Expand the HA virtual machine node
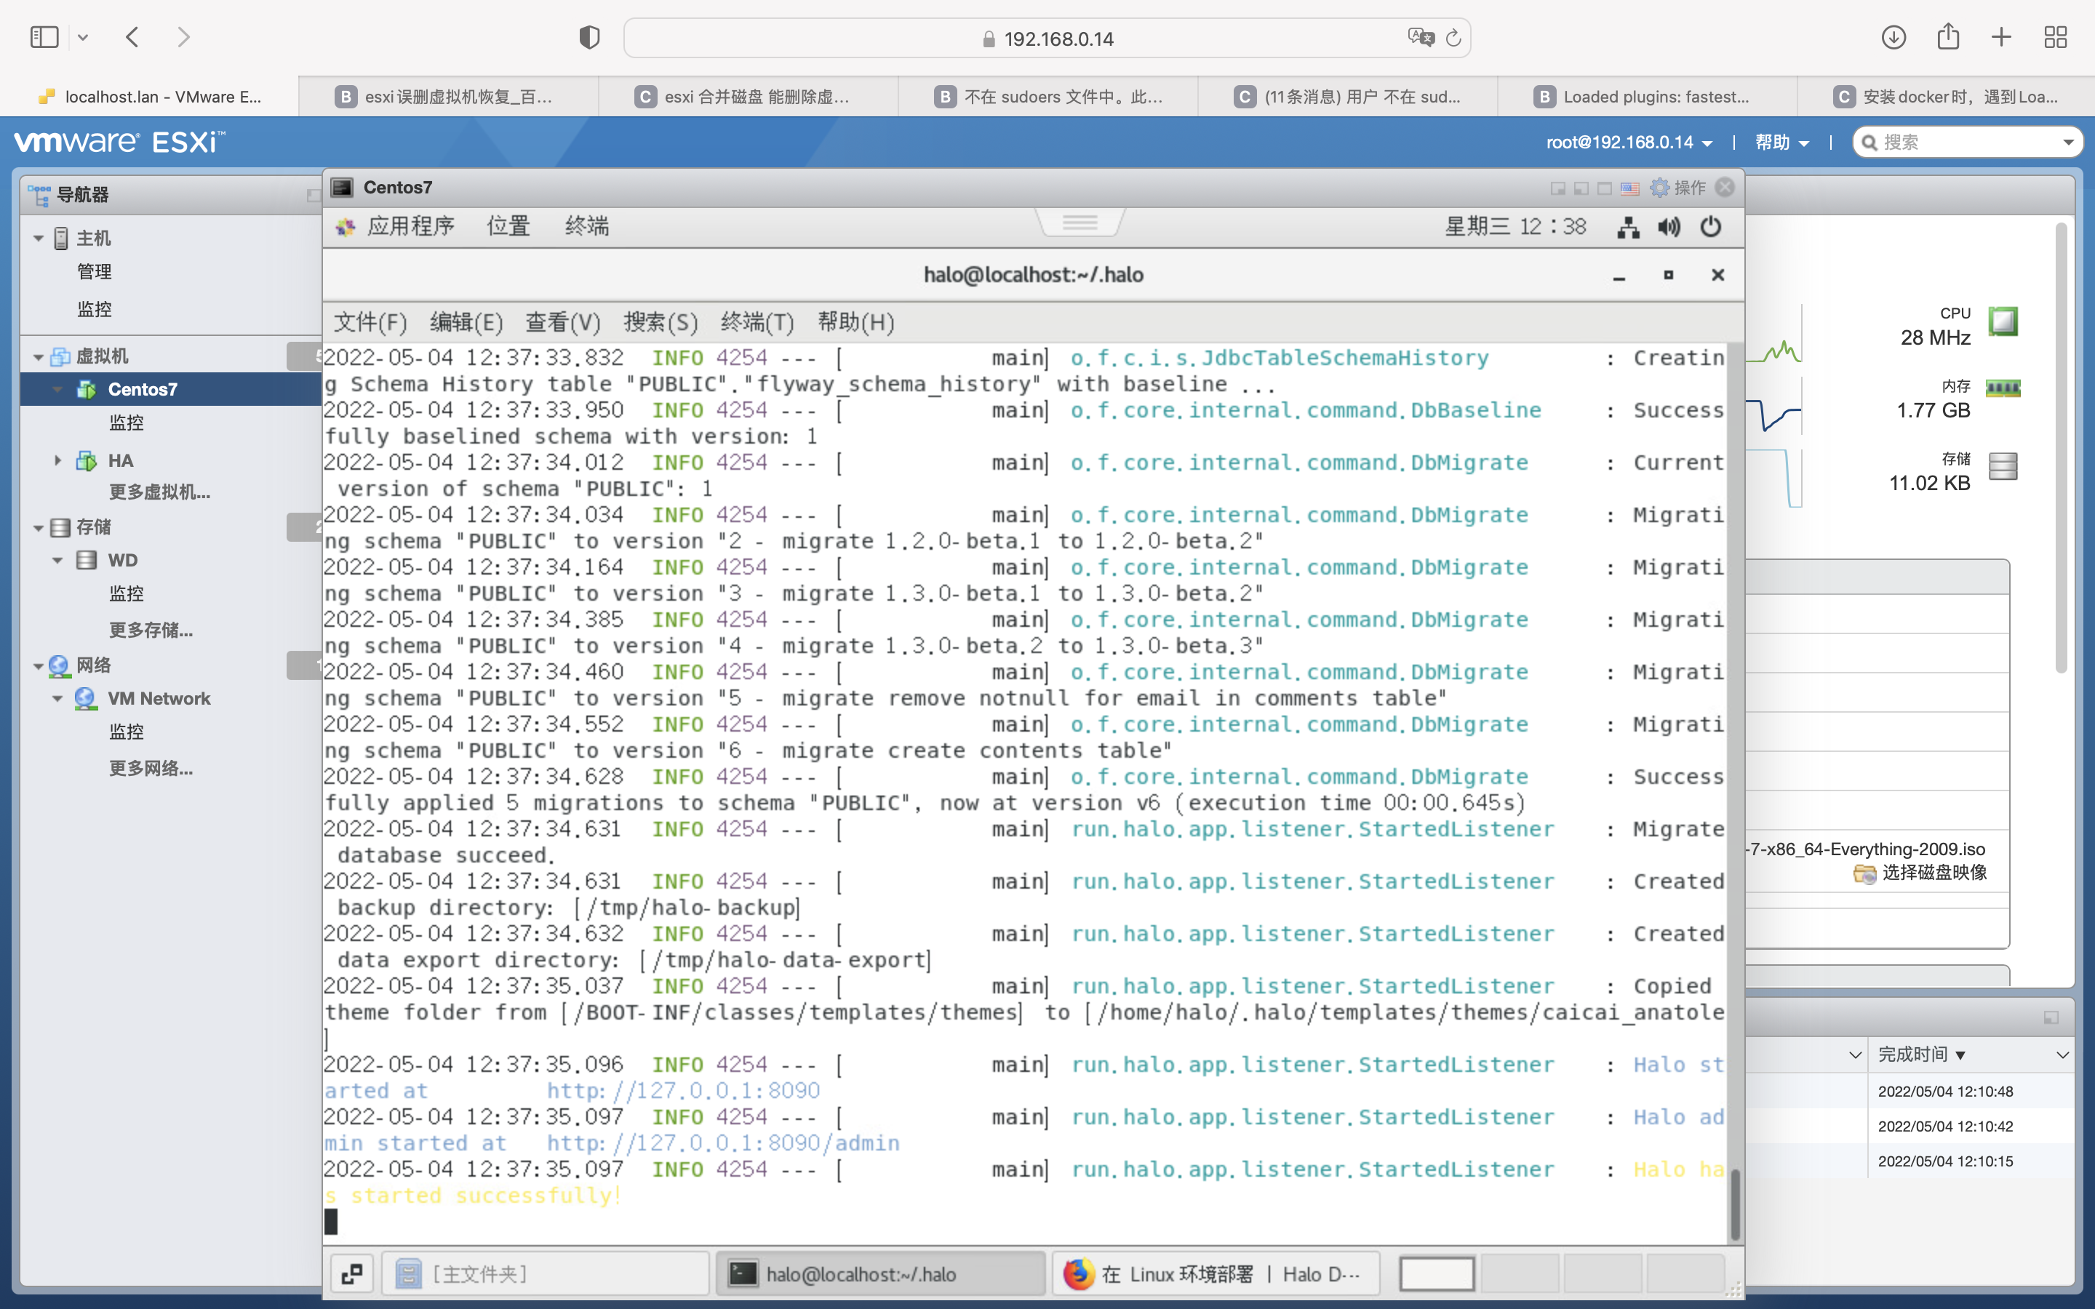This screenshot has height=1309, width=2095. click(x=57, y=460)
